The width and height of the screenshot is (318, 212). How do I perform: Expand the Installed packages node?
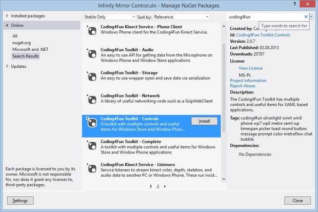point(7,15)
